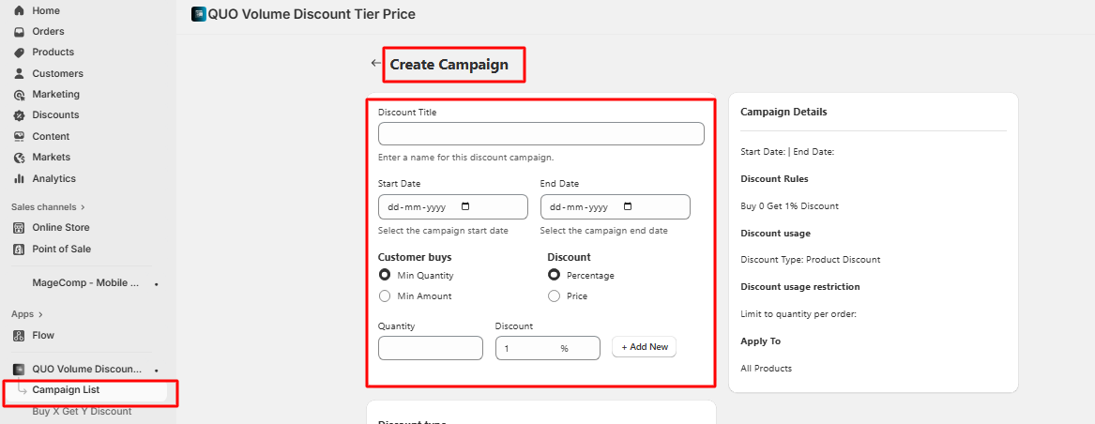1095x424 pixels.
Task: Expand the Sales channels section
Action: pyautogui.click(x=83, y=206)
